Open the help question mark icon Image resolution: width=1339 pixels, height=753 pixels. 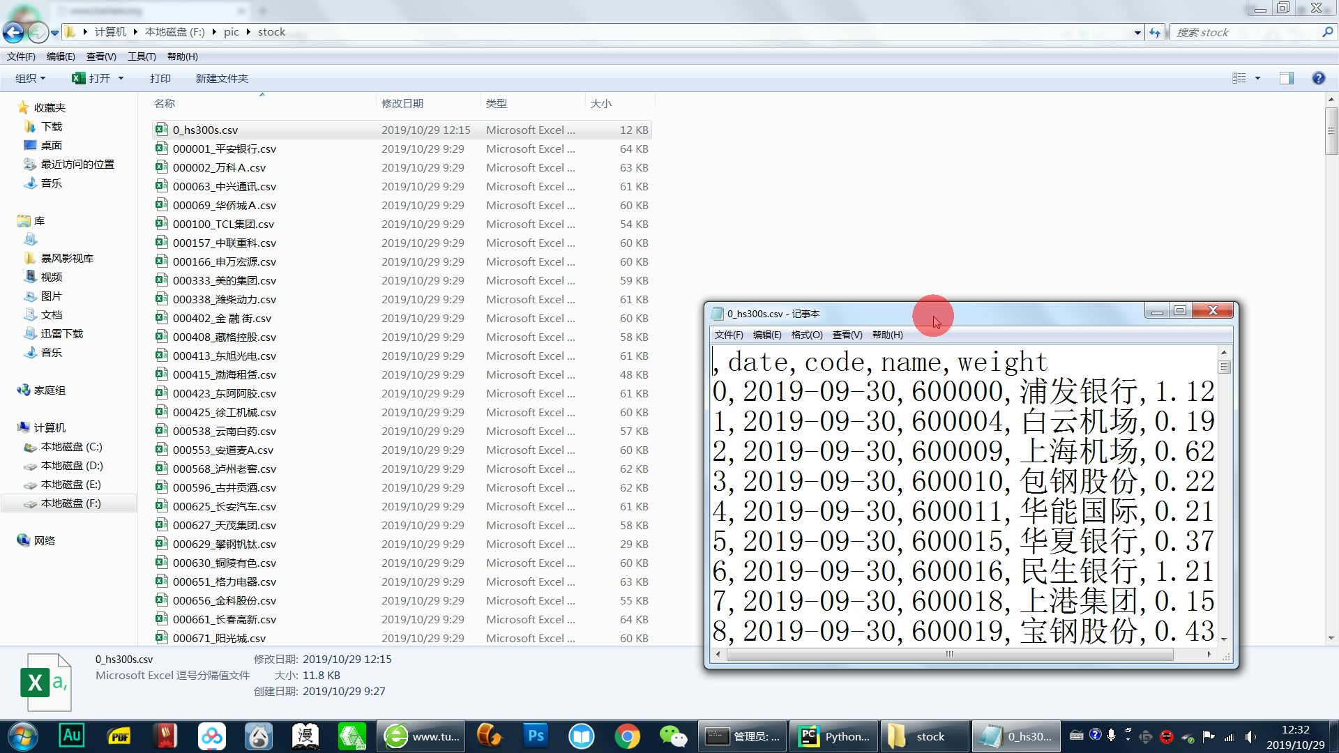(1318, 78)
